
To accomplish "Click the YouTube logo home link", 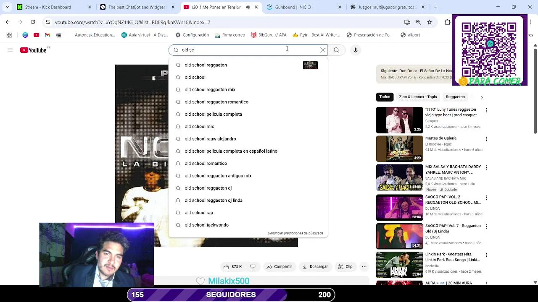I will pos(33,50).
